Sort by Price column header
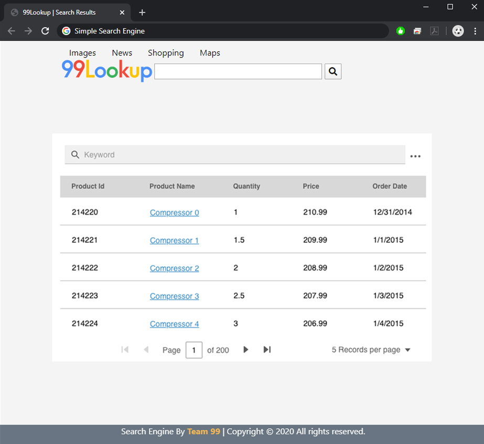This screenshot has width=484, height=444. point(311,186)
